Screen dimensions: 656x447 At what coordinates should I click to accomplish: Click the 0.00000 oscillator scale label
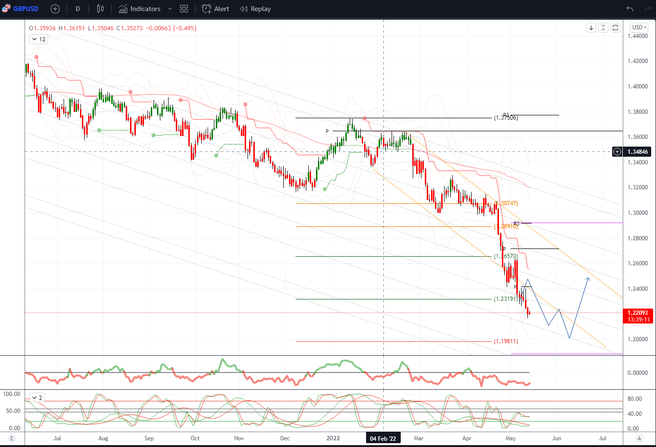638,373
